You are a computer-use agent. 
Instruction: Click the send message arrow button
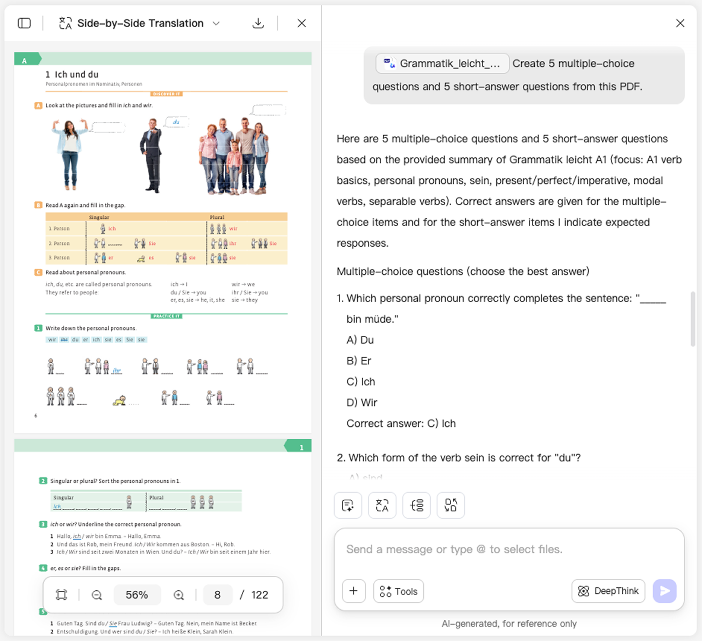coord(664,591)
